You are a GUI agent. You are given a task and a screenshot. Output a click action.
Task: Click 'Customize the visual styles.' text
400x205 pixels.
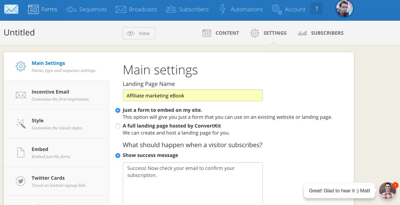pyautogui.click(x=57, y=128)
